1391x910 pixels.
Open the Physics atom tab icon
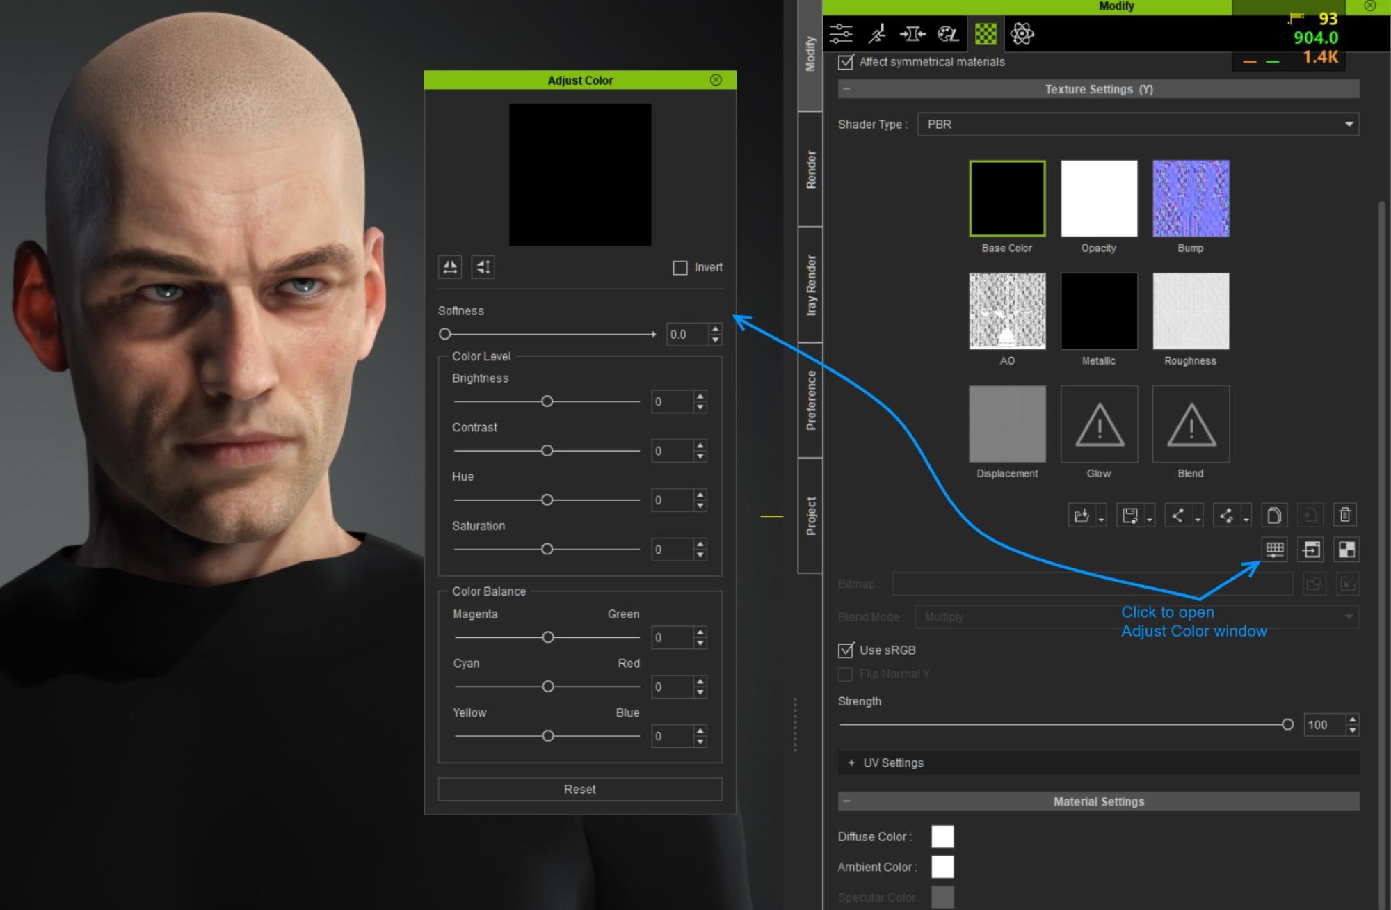click(1022, 33)
